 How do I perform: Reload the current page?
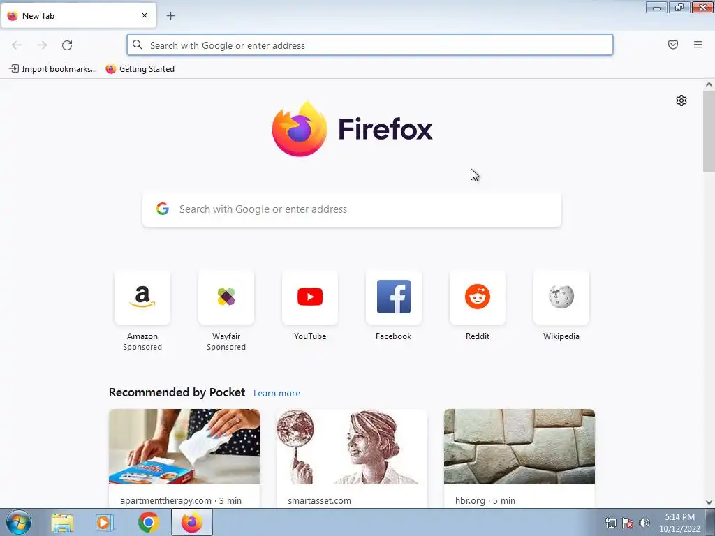(x=67, y=45)
